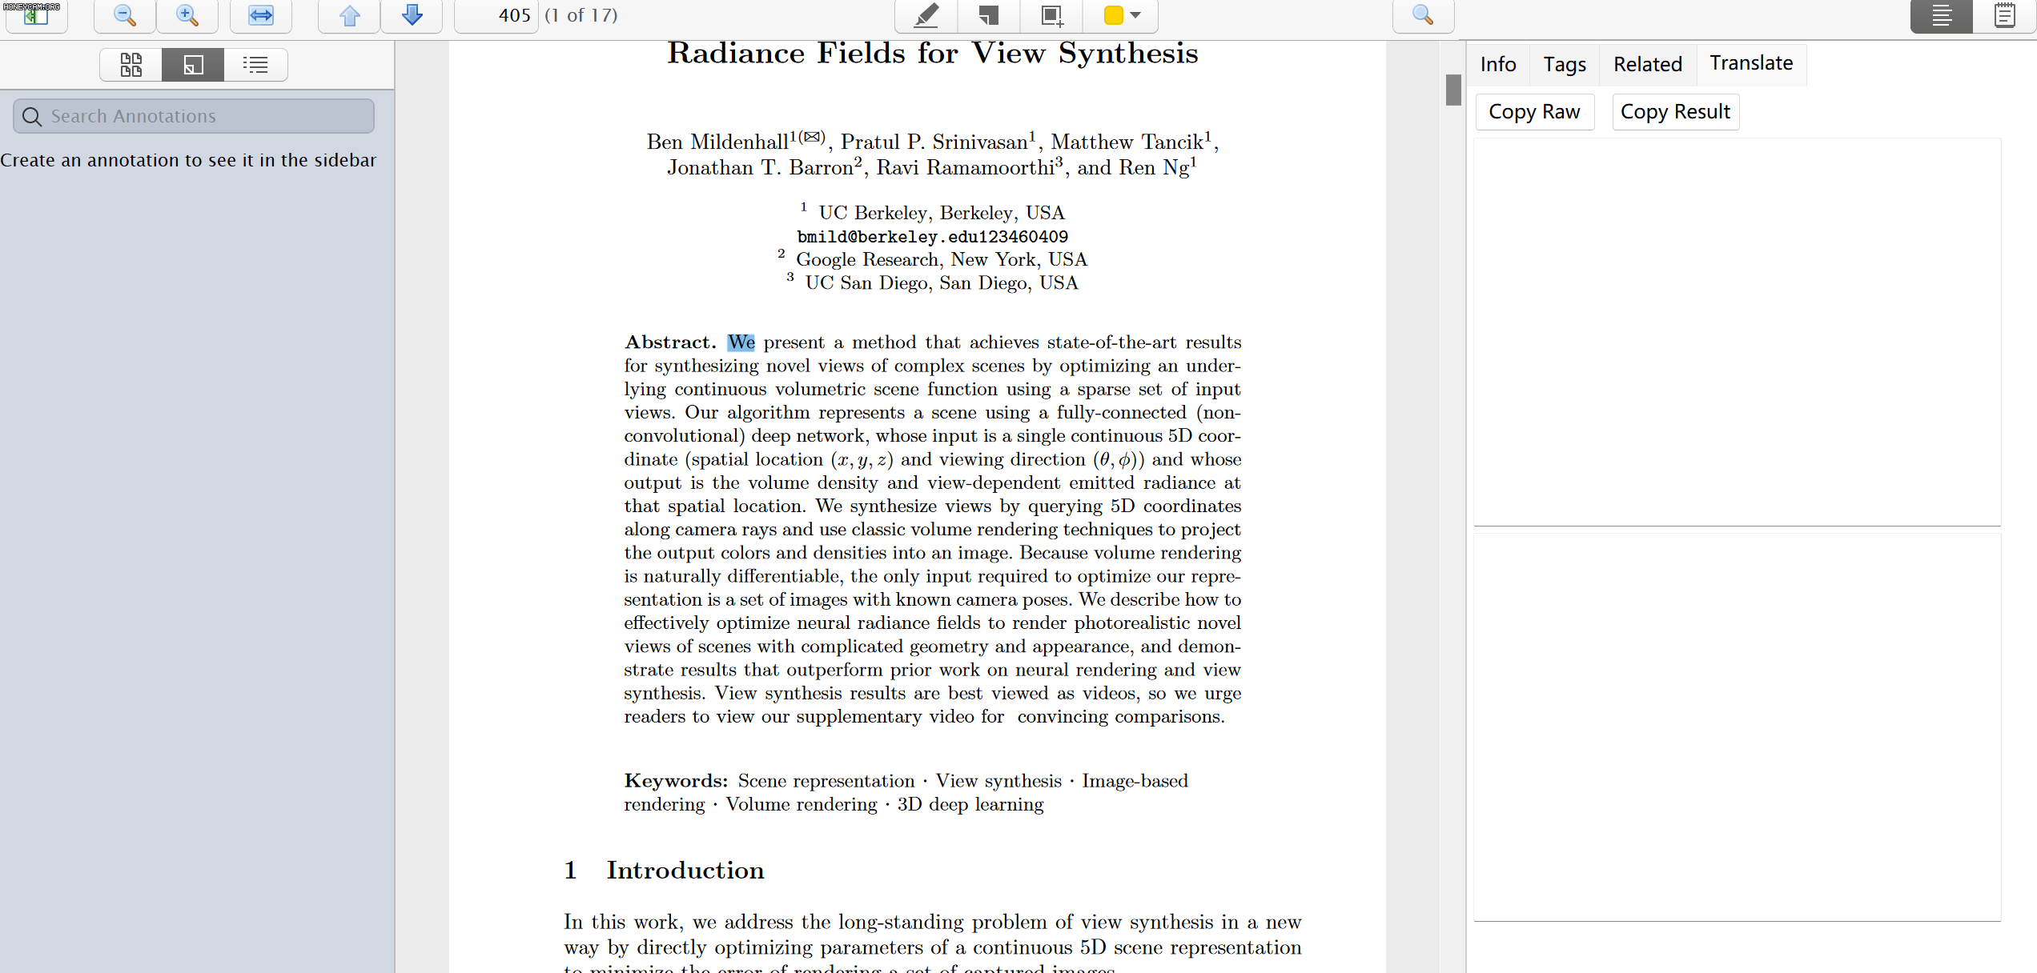Click the yellow highlight color swatch
Screen dimensions: 2037x973
[x=1113, y=15]
